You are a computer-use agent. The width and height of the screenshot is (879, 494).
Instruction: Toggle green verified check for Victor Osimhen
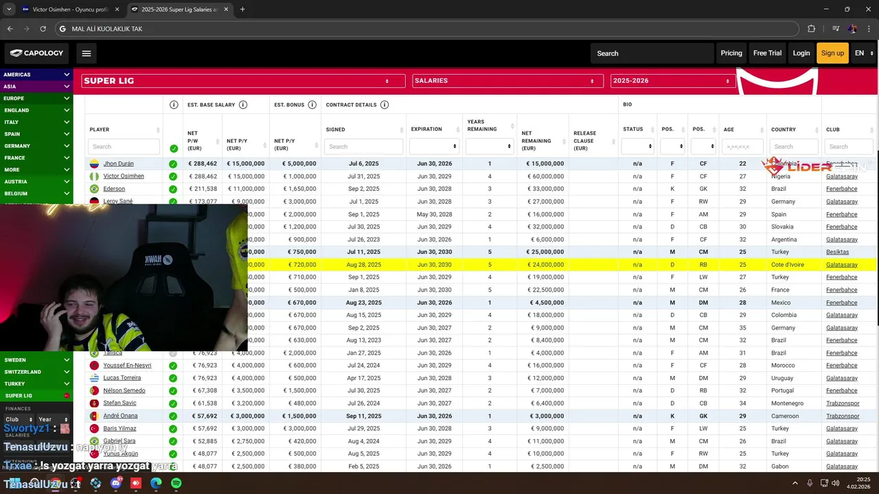[x=173, y=176]
